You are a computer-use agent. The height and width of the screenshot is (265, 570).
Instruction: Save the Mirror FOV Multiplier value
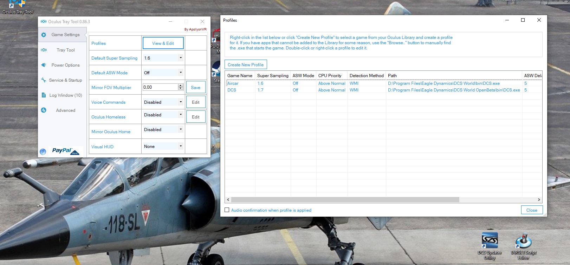pyautogui.click(x=196, y=87)
